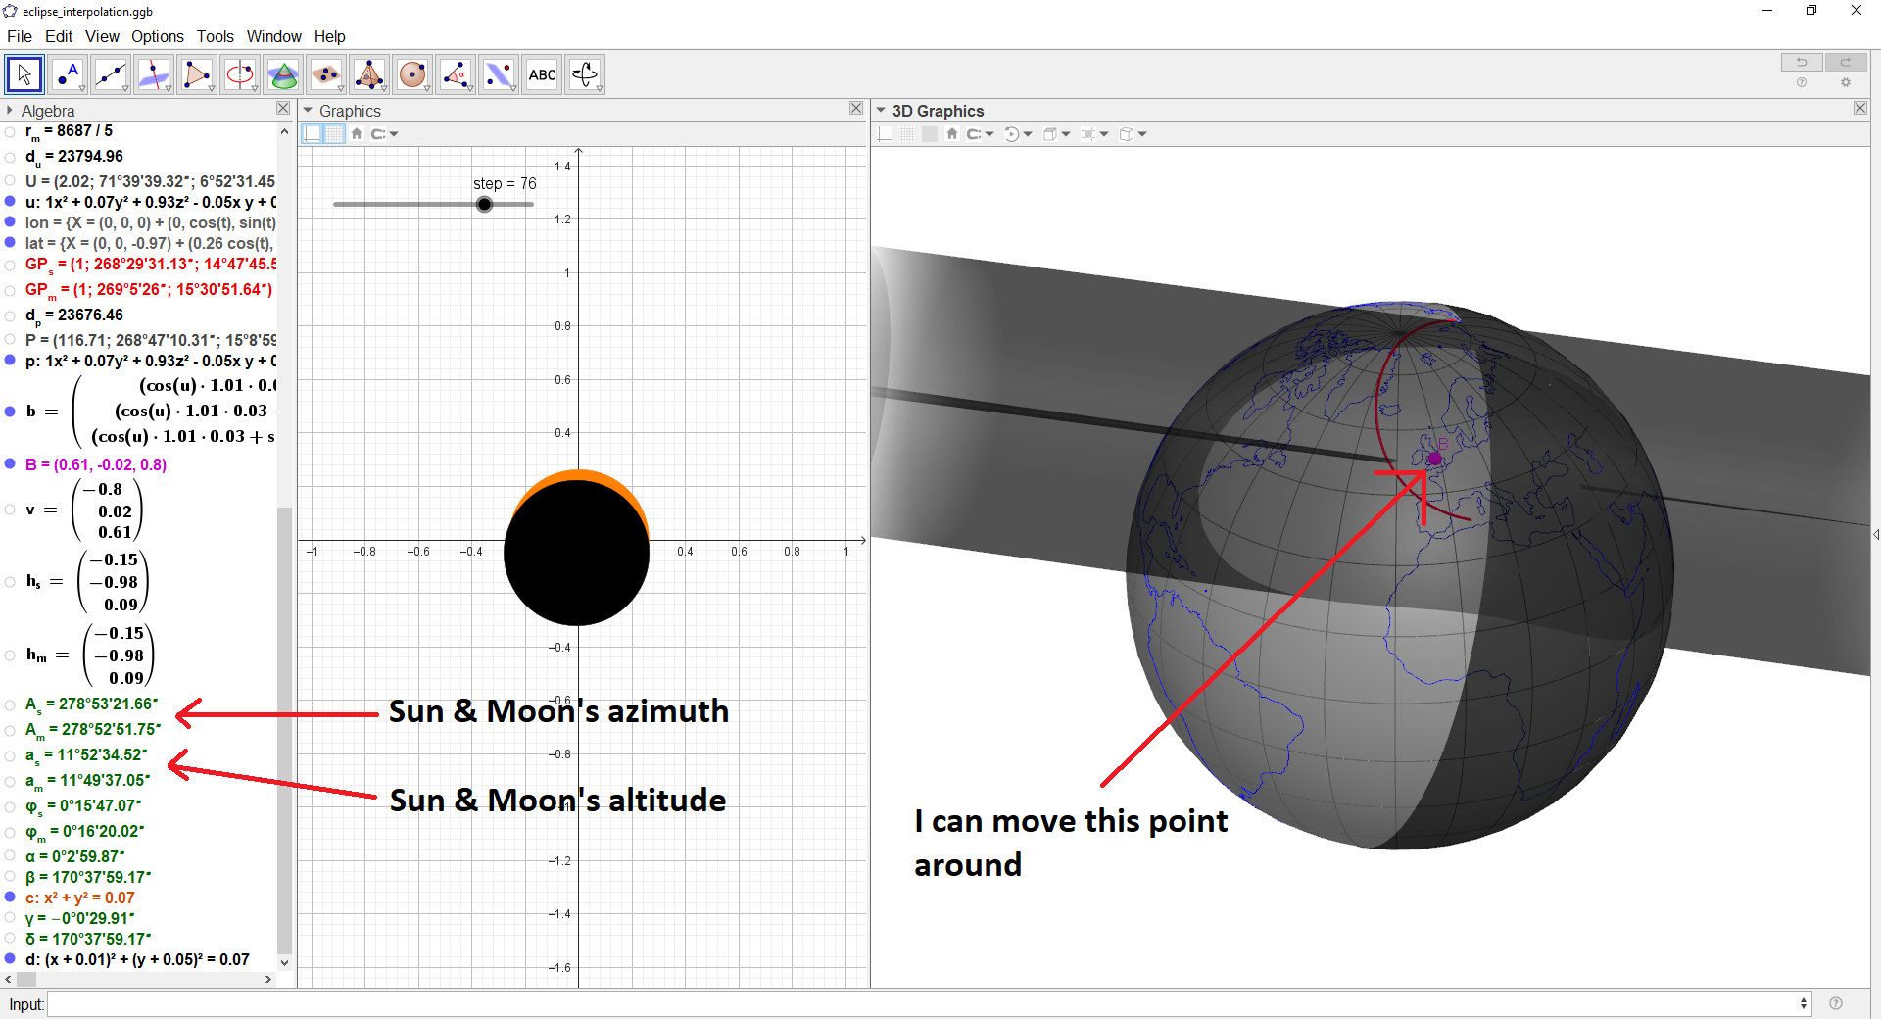The width and height of the screenshot is (1881, 1019).
Task: Close the Algebra panel
Action: [x=283, y=108]
